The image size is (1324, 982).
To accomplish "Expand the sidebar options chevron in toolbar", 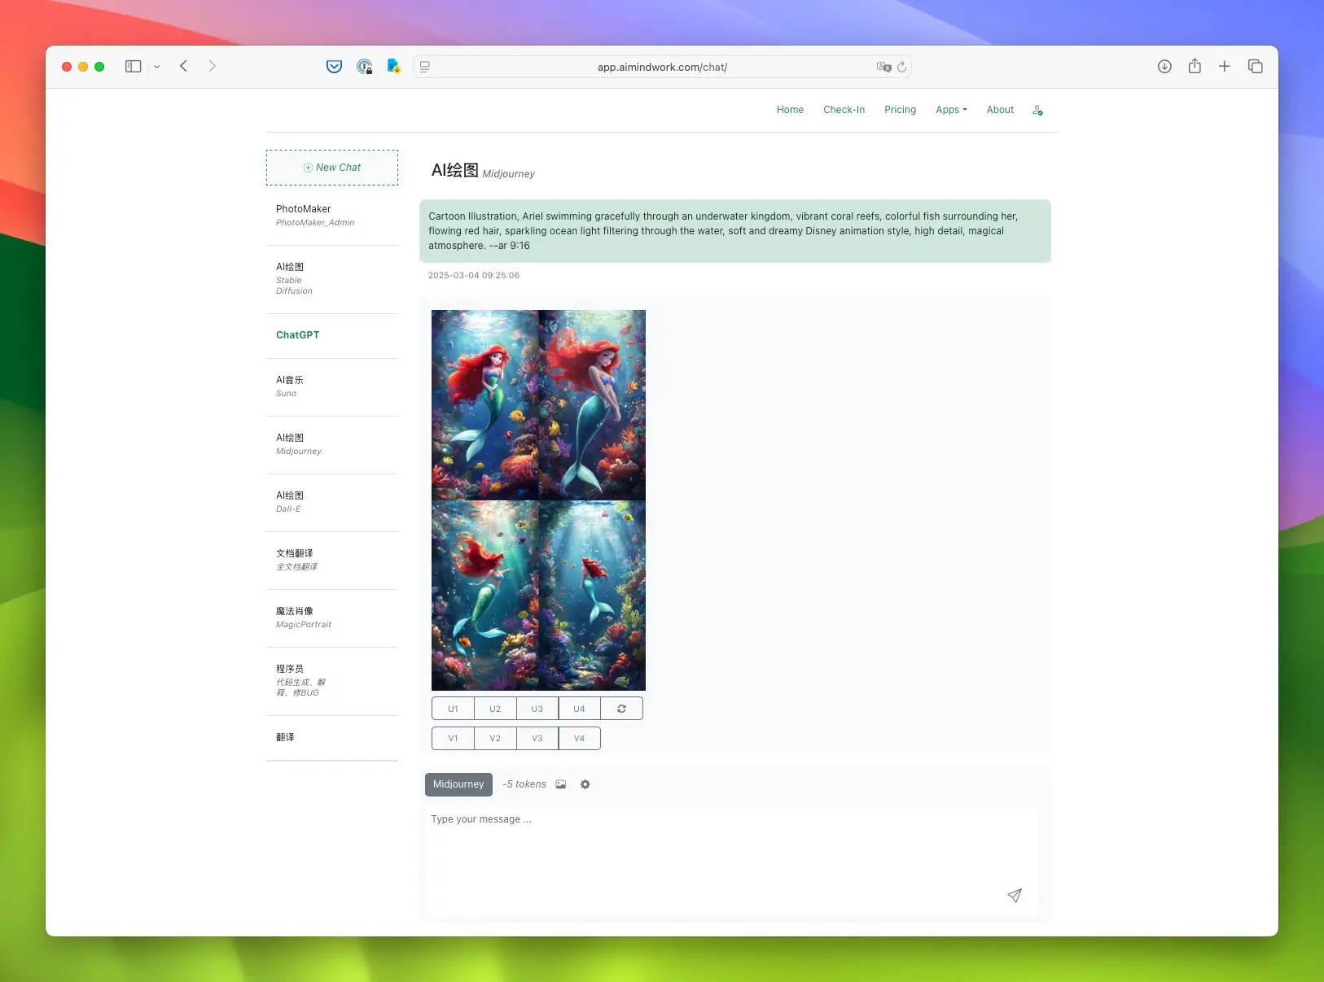I will pos(157,67).
